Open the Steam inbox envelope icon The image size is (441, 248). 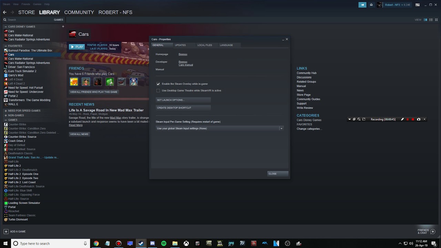[x=371, y=5]
